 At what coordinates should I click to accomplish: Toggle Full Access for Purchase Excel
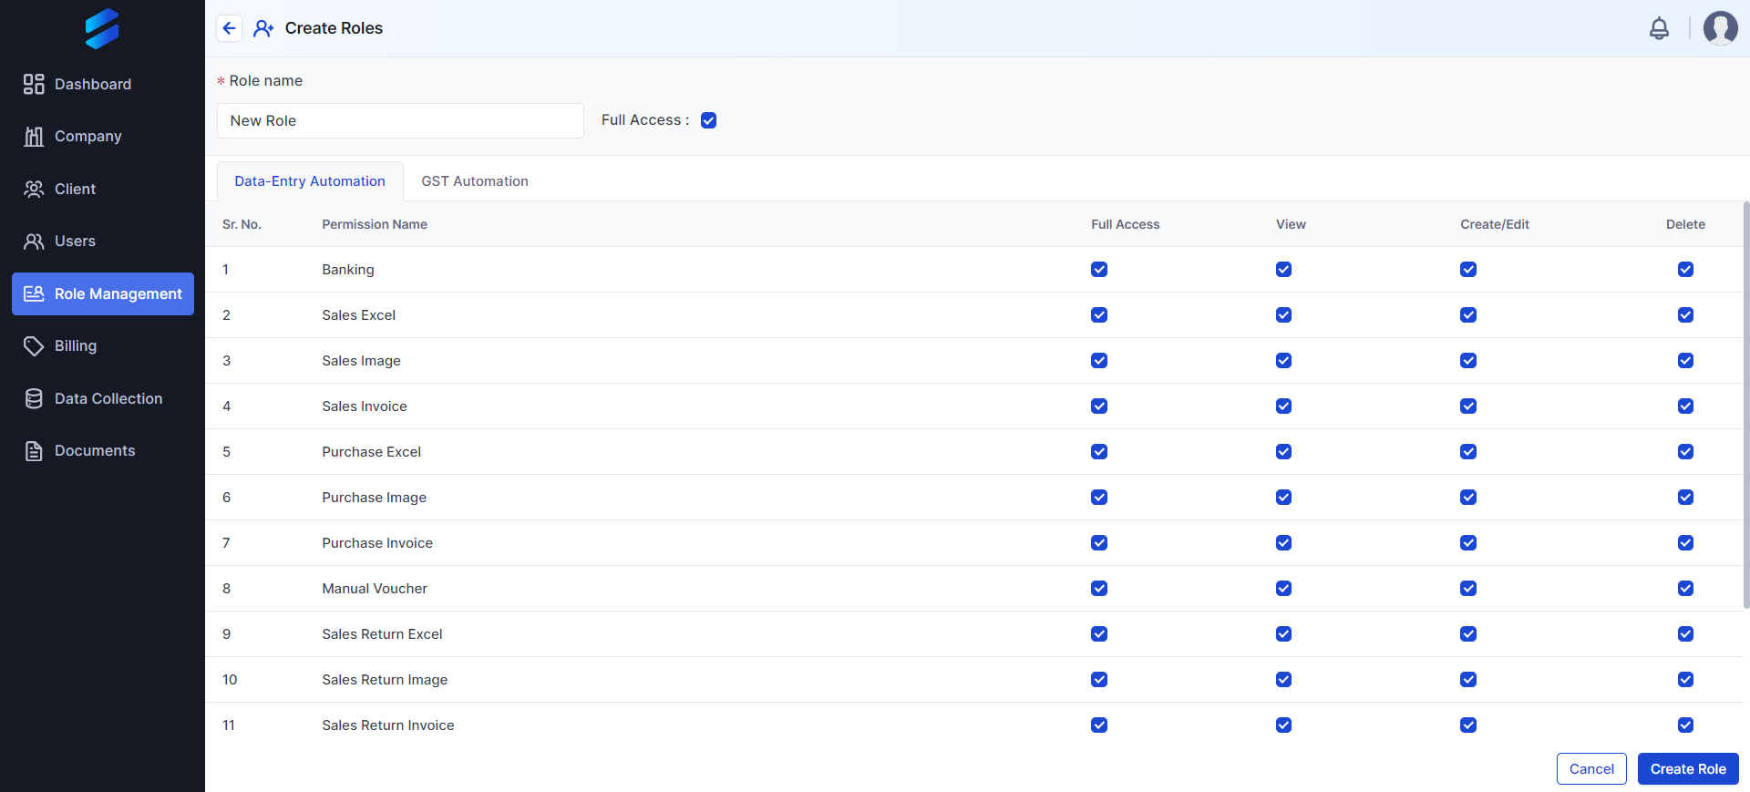(x=1099, y=452)
